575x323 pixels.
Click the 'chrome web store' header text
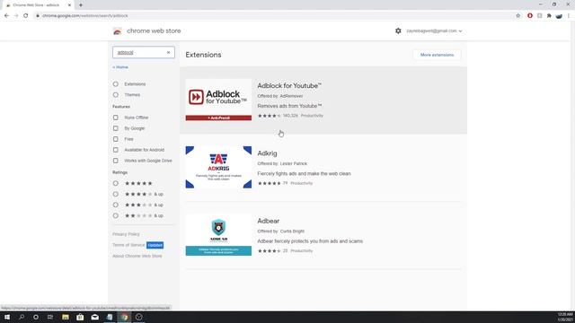[x=154, y=31]
